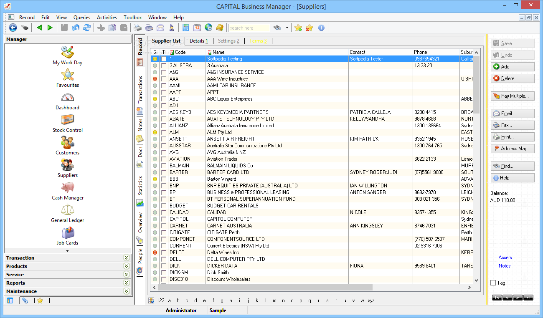The image size is (543, 318).
Task: Click the Name column header
Action: click(x=277, y=52)
